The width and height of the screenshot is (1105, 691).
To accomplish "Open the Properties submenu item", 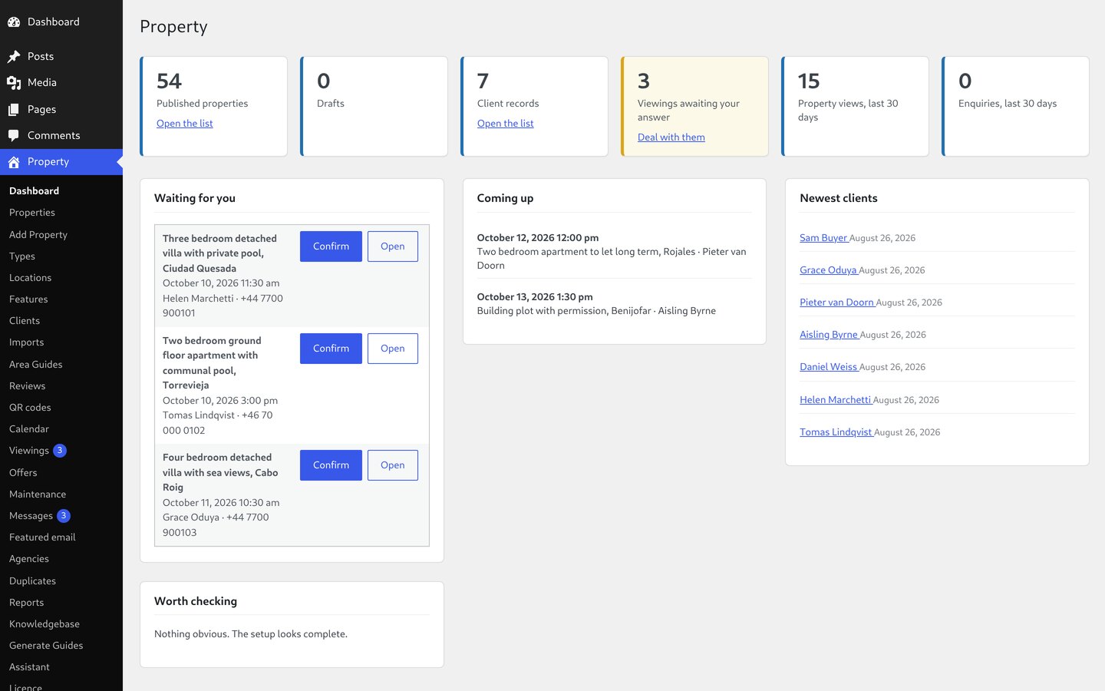I will pyautogui.click(x=32, y=213).
